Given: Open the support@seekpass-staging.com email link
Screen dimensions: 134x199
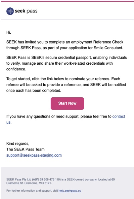Looking at the screenshot, I should (x=34, y=155).
